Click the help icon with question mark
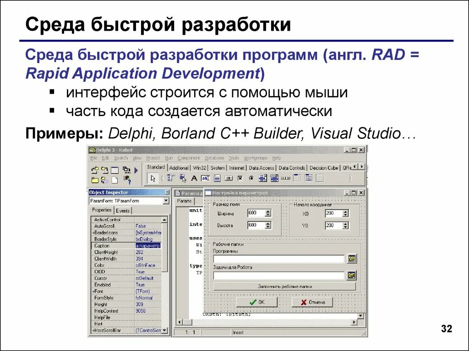This screenshot has height=351, width=469. pos(127,180)
